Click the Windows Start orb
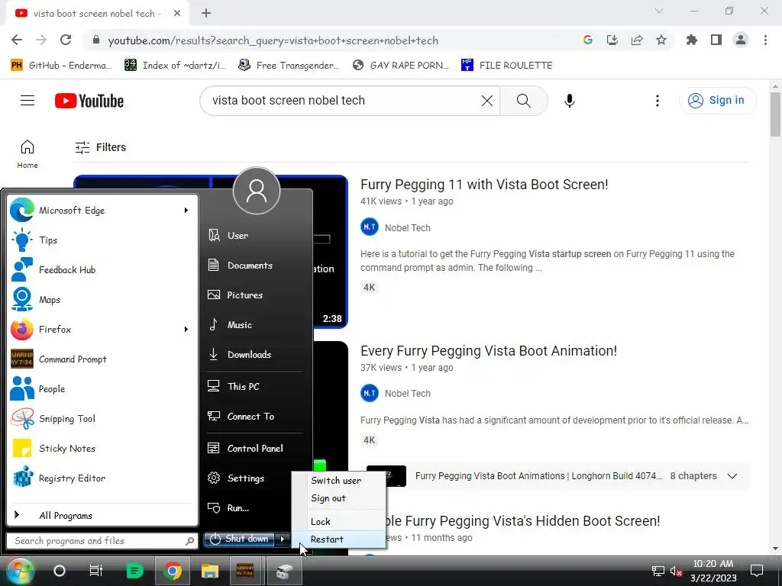 click(20, 571)
